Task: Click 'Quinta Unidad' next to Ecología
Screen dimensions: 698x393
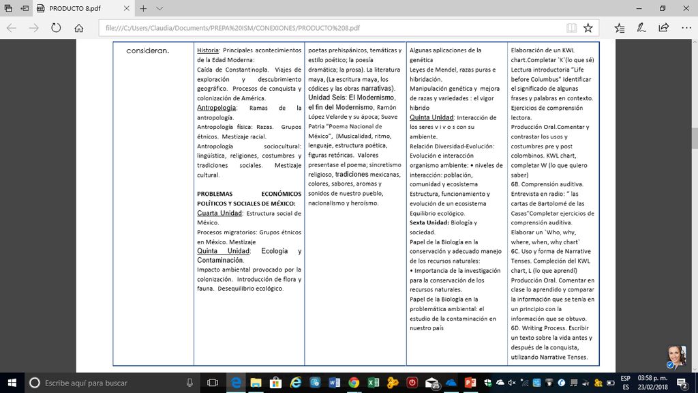Action: coord(223,251)
